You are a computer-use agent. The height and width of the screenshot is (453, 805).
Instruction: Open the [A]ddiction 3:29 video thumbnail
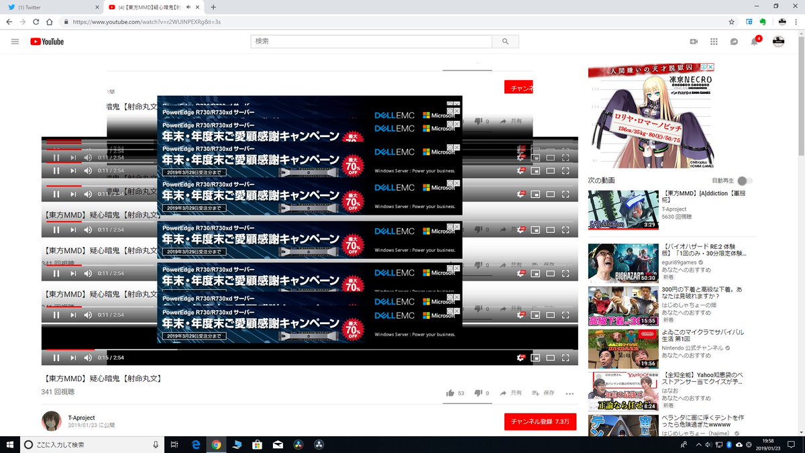coord(624,210)
